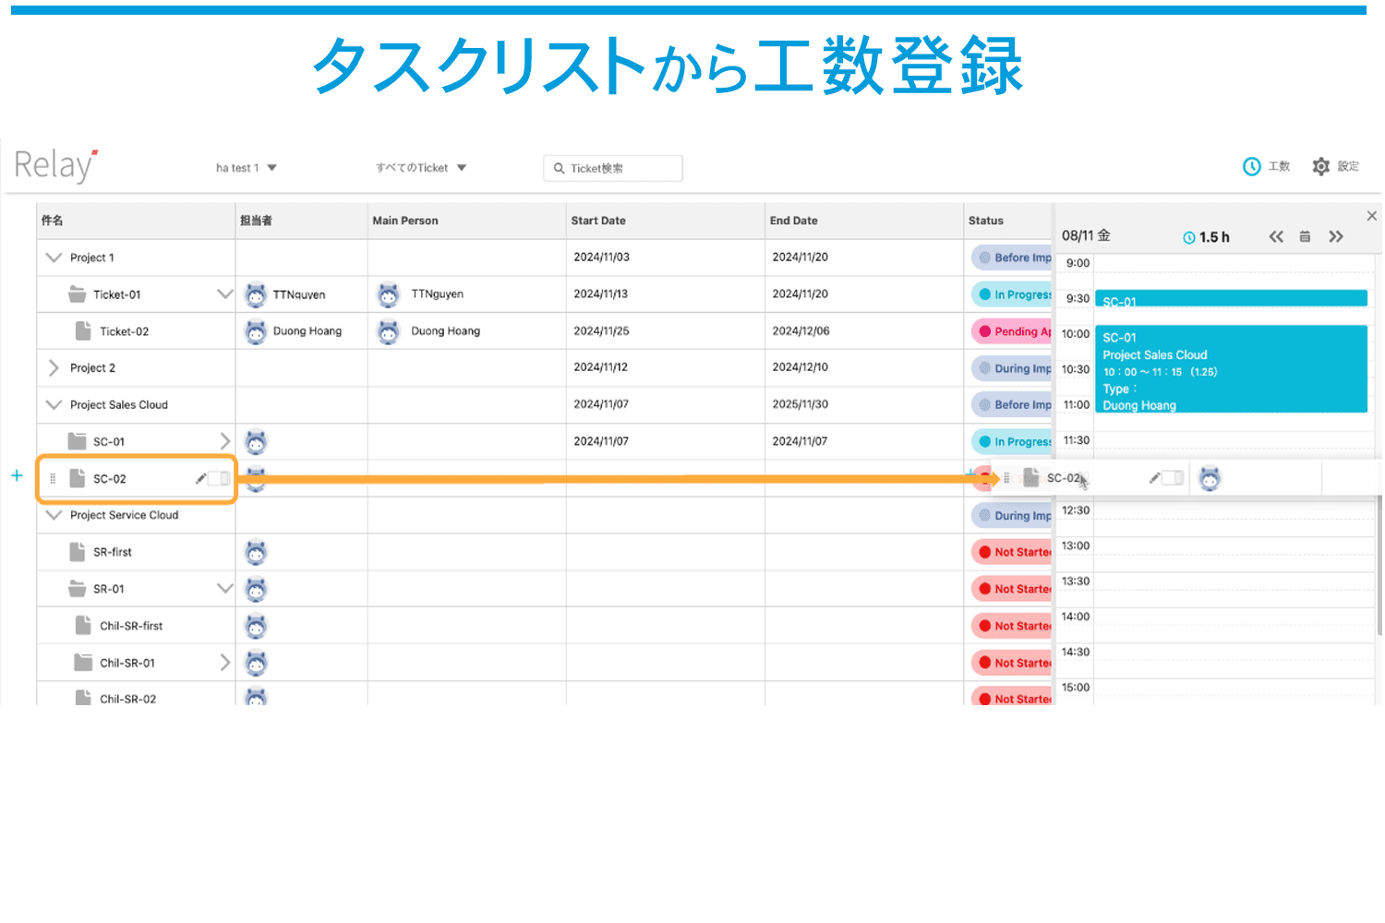This screenshot has width=1385, height=923.
Task: Click the Relay logo
Action: [x=55, y=165]
